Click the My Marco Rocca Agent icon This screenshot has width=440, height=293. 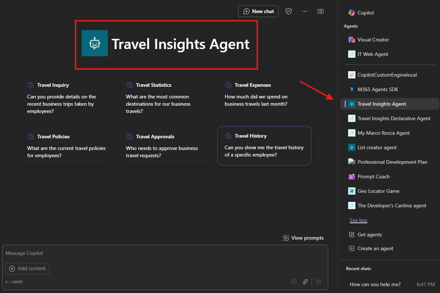[x=351, y=133]
